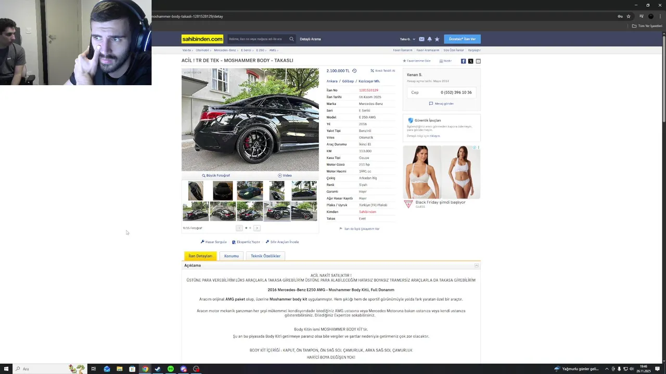This screenshot has height=374, width=666.
Task: Add listing via Favorilerime Ekle star
Action: click(x=416, y=61)
